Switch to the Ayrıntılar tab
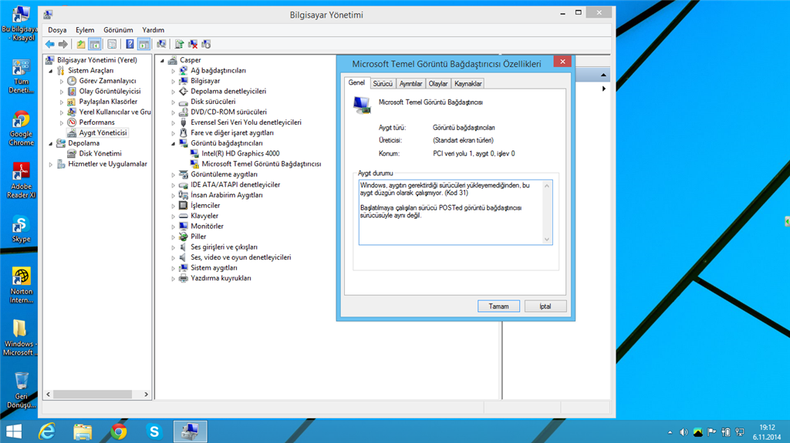 point(410,83)
